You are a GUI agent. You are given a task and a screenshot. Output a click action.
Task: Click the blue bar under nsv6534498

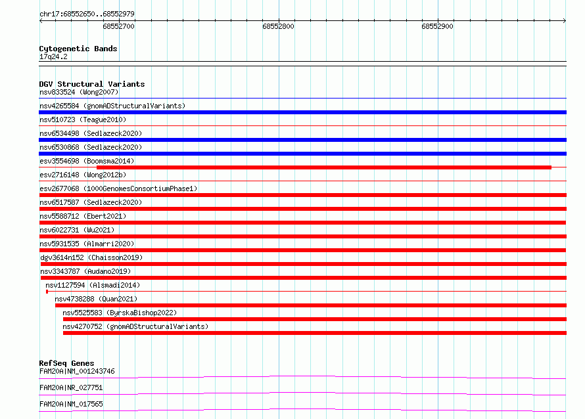pyautogui.click(x=302, y=140)
